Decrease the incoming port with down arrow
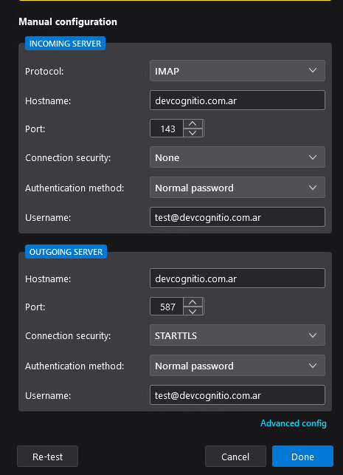 193,133
